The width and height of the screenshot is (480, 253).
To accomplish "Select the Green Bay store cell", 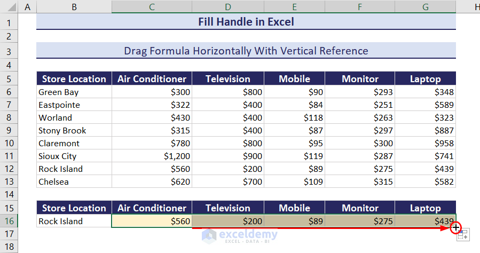I will (x=74, y=92).
